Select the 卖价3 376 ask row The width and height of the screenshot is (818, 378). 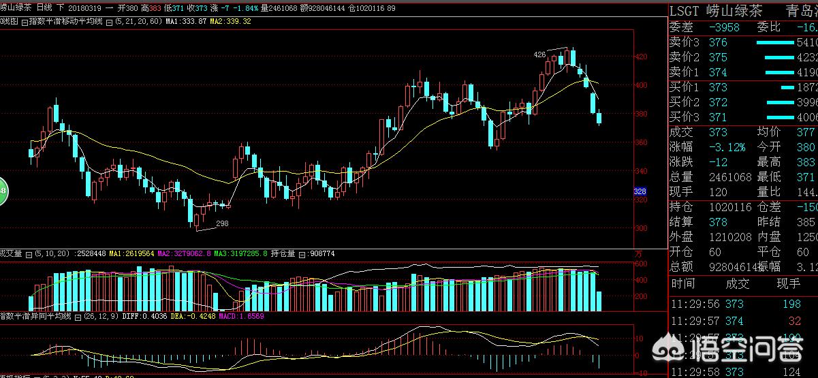(x=743, y=42)
